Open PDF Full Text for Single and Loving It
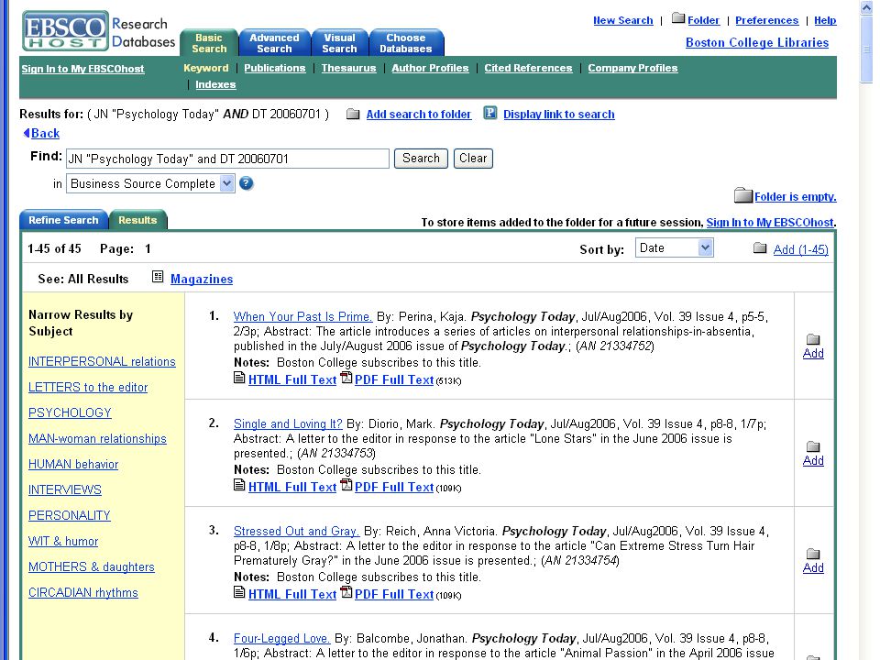880x660 pixels. point(394,487)
